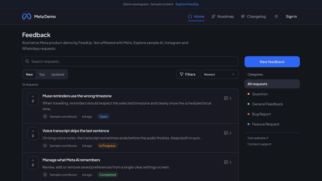Follow the Explore FeedUp link

187,4
